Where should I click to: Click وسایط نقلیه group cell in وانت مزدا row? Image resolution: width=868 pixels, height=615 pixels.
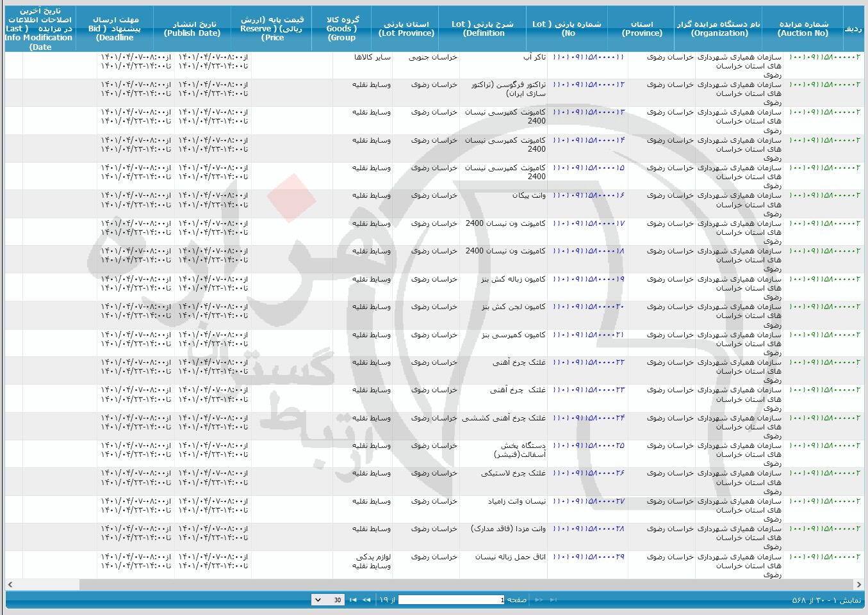tap(362, 537)
